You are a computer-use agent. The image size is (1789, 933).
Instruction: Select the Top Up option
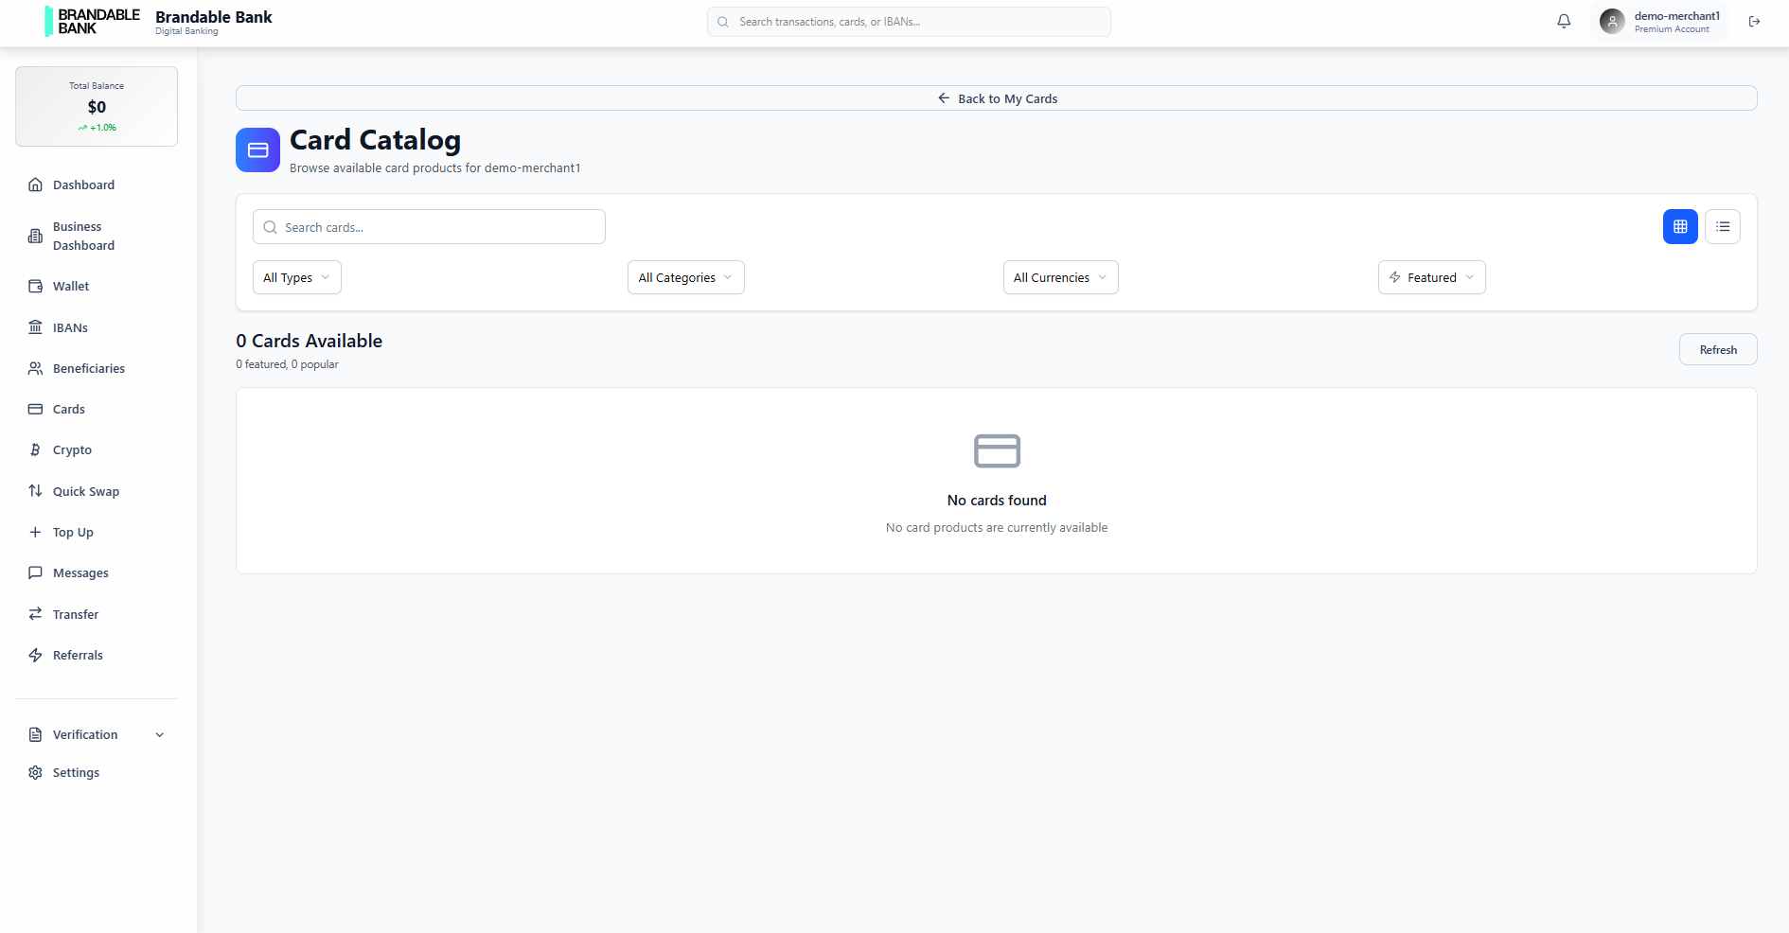(72, 532)
